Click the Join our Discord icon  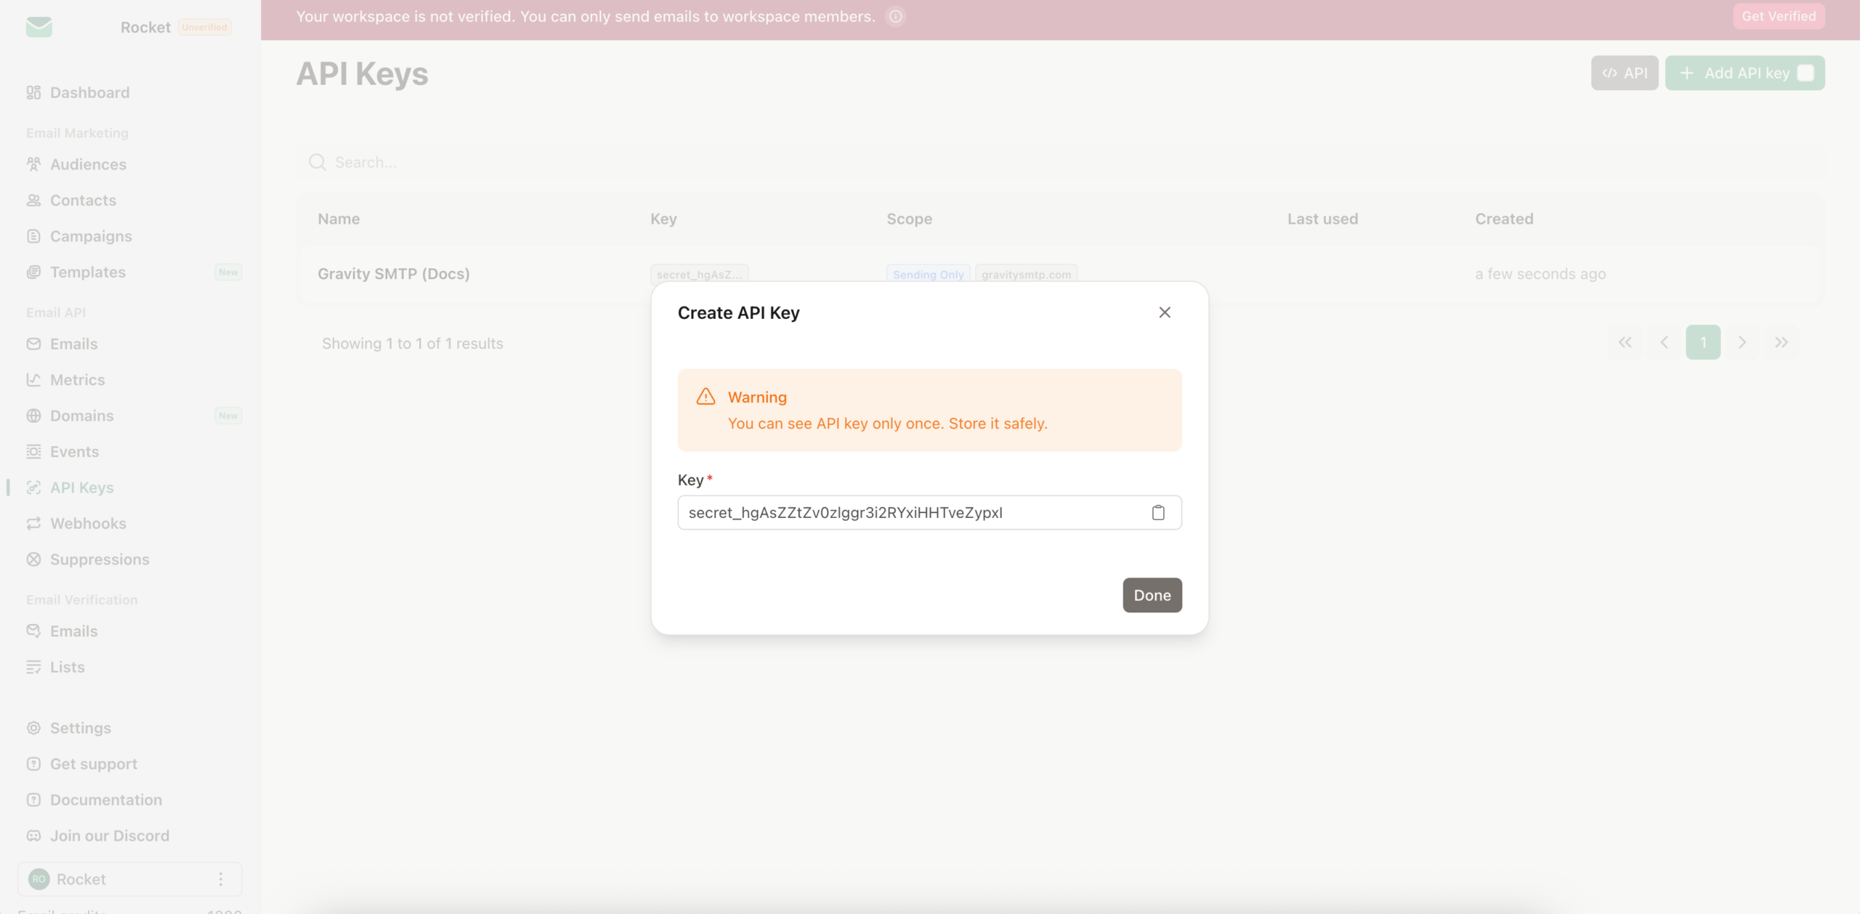33,836
